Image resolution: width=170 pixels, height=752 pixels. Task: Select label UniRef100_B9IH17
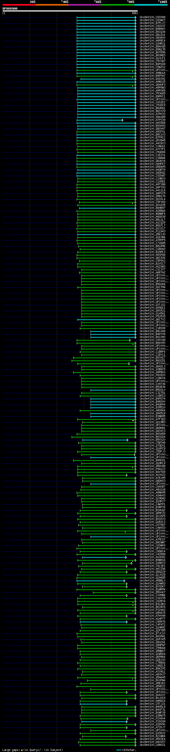(x=152, y=358)
